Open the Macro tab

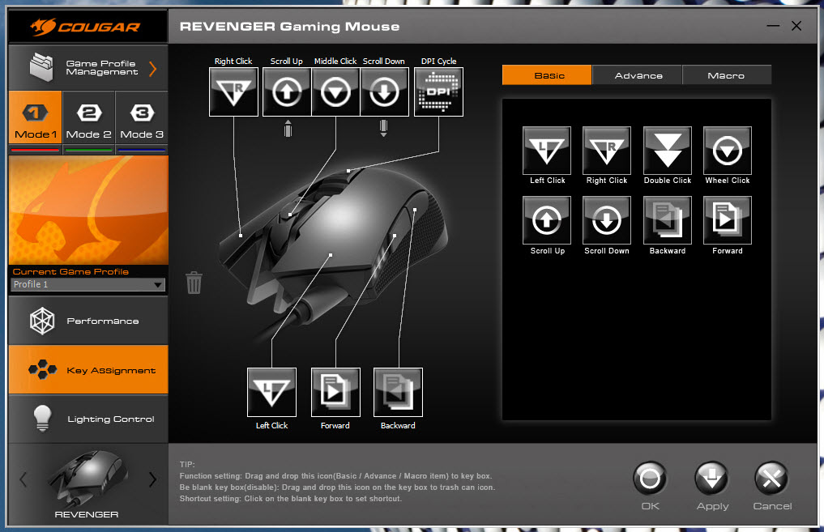point(728,75)
